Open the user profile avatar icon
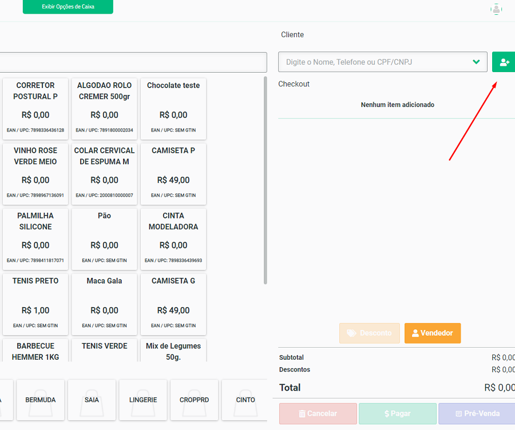 click(x=496, y=9)
